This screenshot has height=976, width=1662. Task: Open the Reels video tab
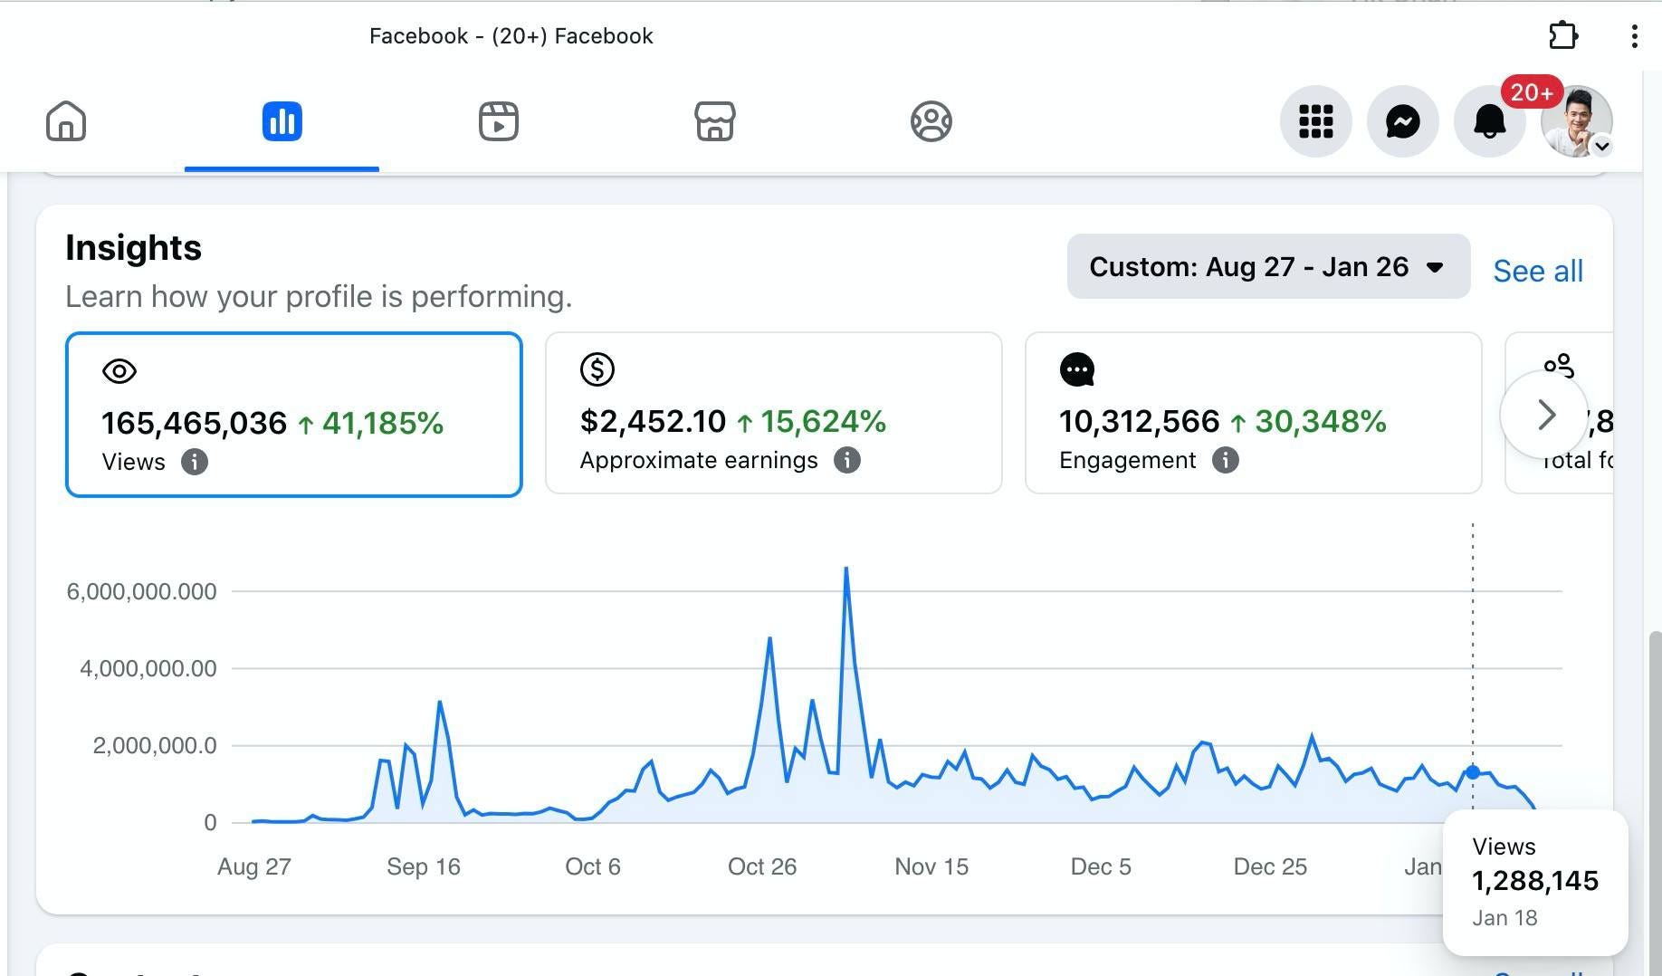coord(498,121)
